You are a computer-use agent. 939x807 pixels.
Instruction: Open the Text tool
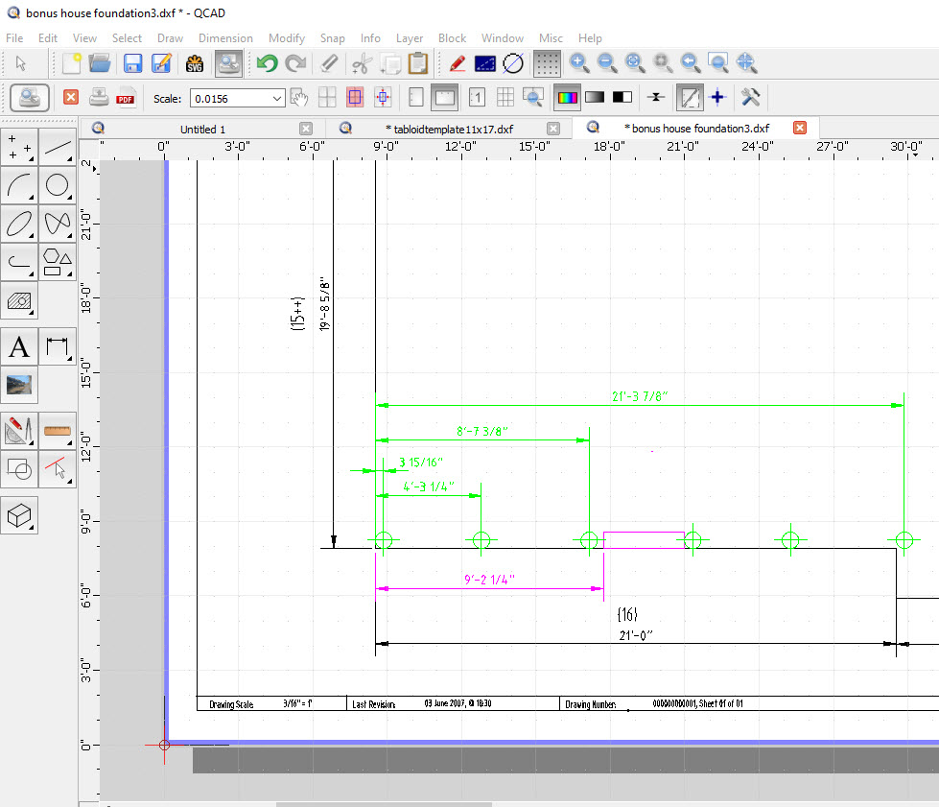tap(19, 347)
